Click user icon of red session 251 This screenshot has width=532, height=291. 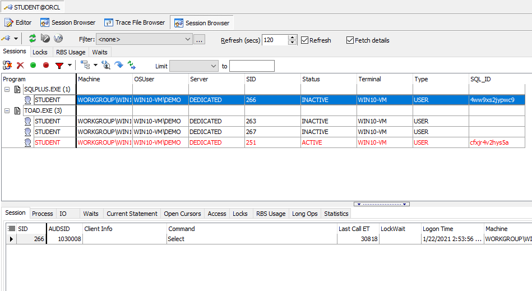28,143
